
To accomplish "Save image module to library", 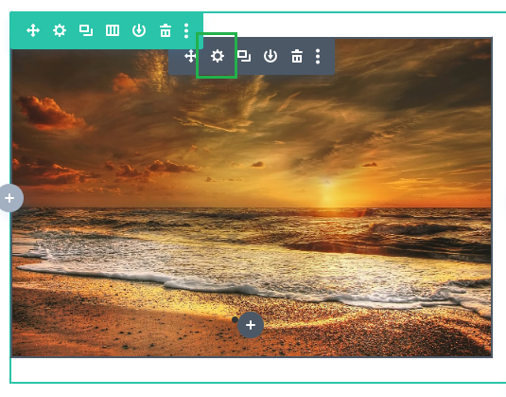I will (270, 56).
